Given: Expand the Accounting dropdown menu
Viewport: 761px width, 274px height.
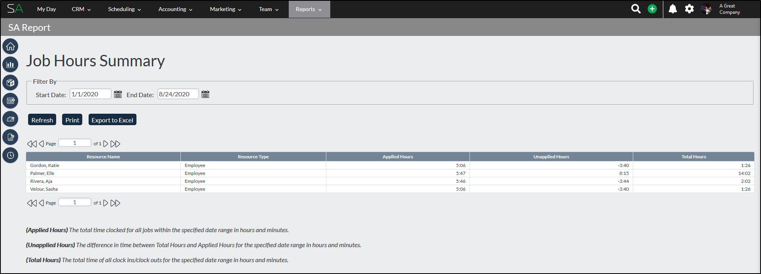Looking at the screenshot, I should tap(175, 9).
